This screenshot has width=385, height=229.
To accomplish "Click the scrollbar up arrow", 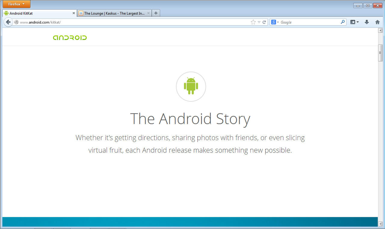I will coord(380,30).
